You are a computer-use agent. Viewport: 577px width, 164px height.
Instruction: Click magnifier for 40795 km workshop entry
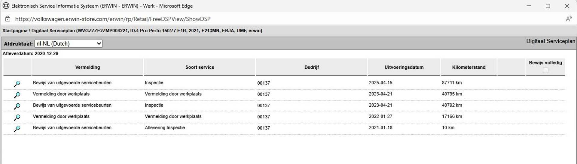[17, 95]
